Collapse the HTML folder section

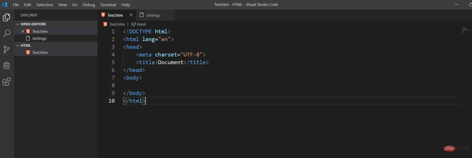[x=18, y=45]
